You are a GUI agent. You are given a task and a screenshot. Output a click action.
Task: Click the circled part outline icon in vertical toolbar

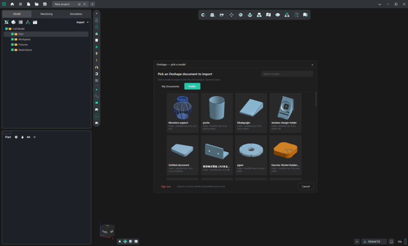(x=96, y=20)
